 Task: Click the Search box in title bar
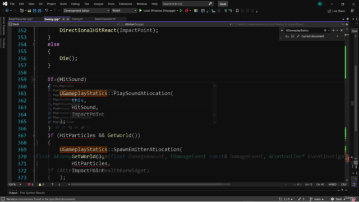[x=187, y=4]
